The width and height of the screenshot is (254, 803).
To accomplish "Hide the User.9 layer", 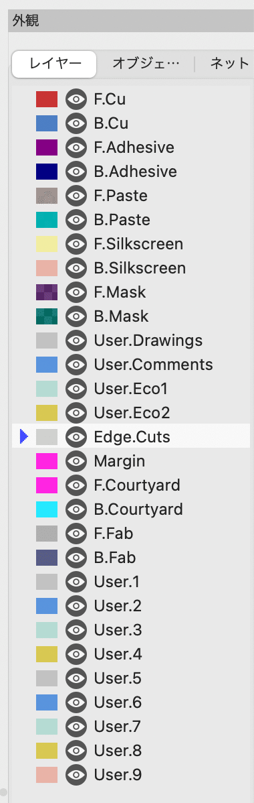I will coord(76,774).
